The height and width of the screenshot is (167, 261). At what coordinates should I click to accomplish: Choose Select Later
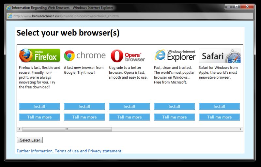click(x=30, y=140)
